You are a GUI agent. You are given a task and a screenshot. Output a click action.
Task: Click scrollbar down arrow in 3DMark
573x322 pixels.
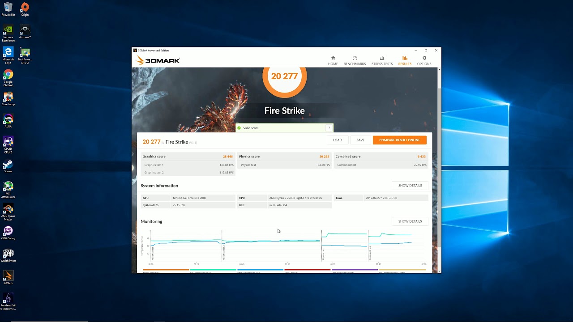(439, 271)
